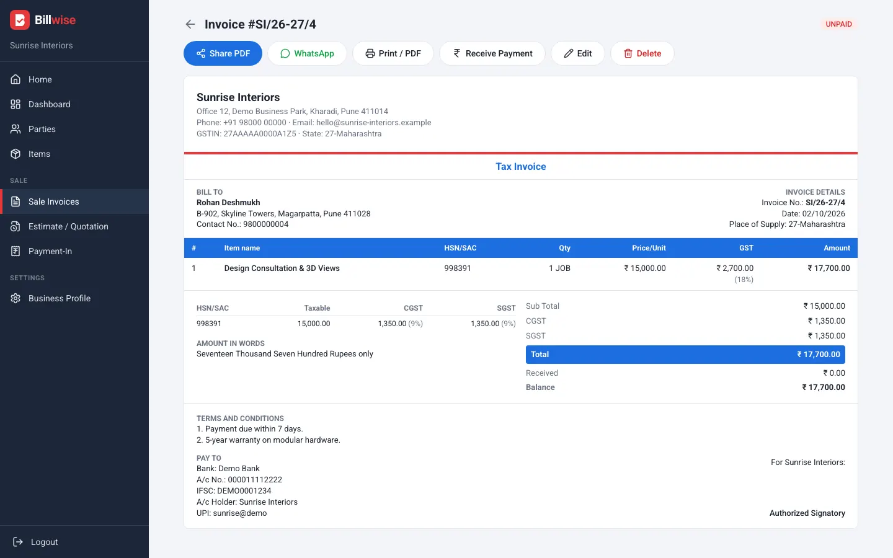Click the printer icon in Print / PDF
The image size is (893, 558).
(370, 53)
